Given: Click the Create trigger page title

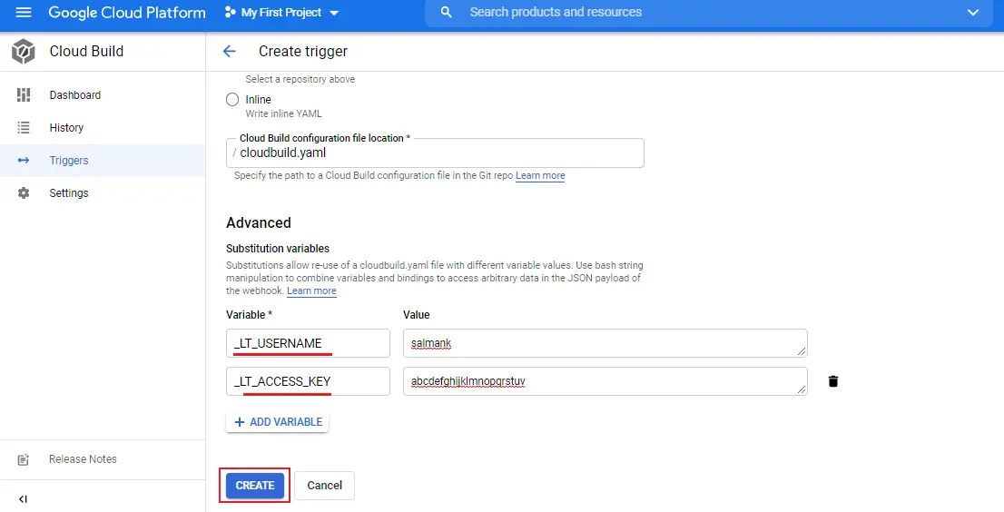Looking at the screenshot, I should click(x=303, y=51).
